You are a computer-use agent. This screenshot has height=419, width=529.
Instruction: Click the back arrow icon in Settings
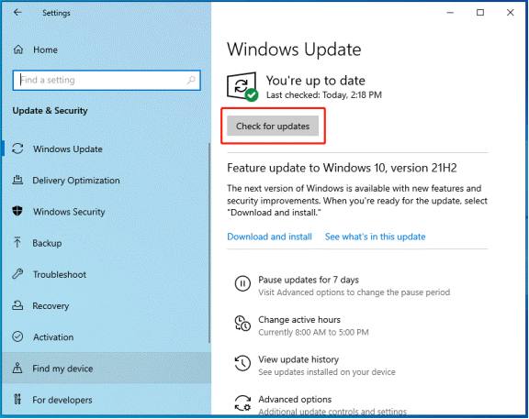click(17, 13)
